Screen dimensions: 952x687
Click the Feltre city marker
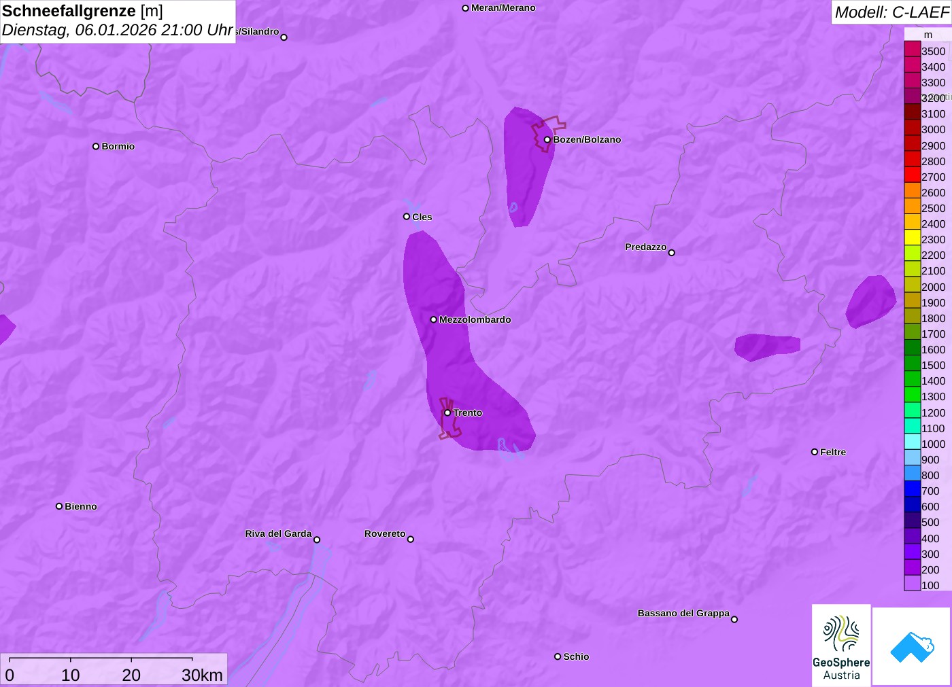815,452
